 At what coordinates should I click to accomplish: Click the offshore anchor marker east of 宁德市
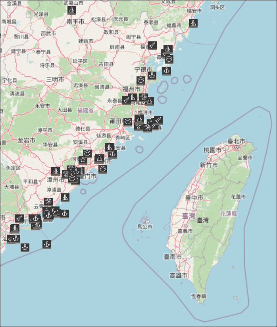pyautogui.click(x=166, y=71)
